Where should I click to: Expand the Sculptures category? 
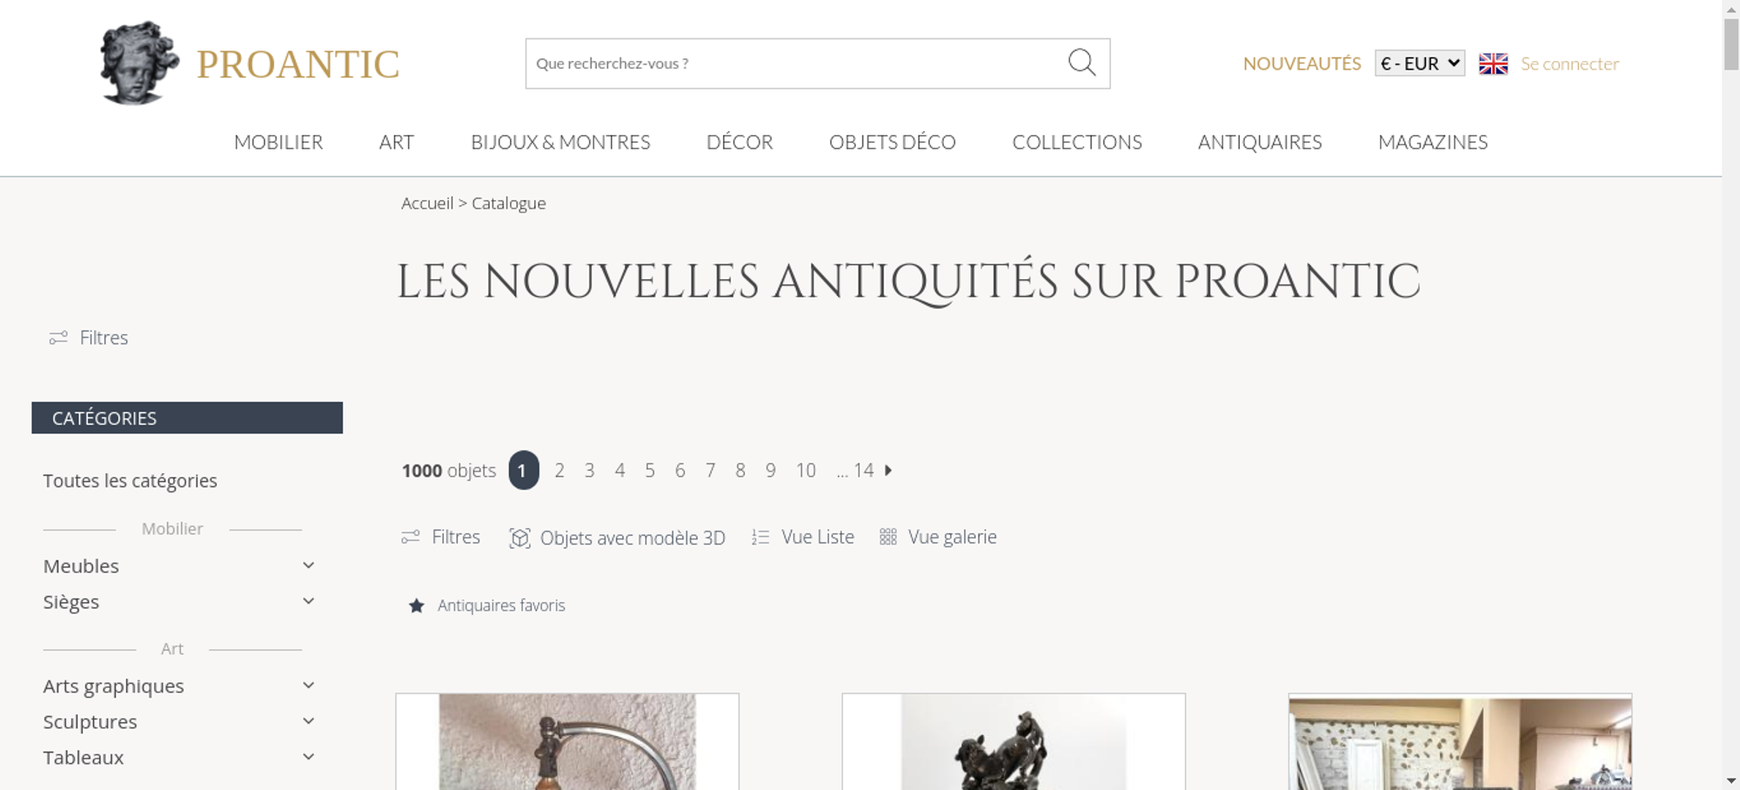[x=308, y=721]
